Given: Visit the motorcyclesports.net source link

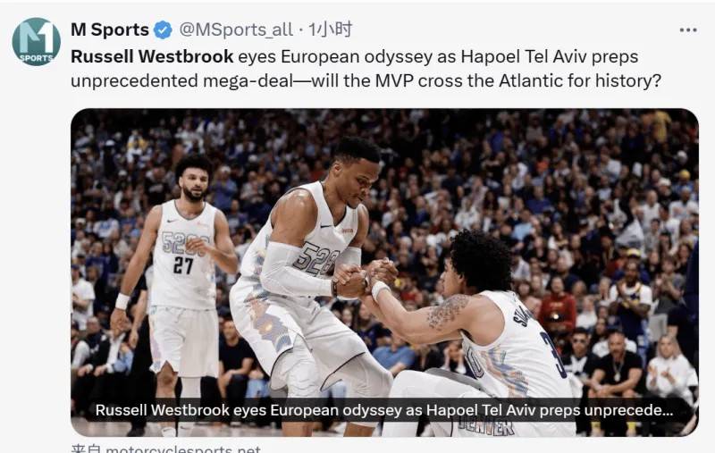Looking at the screenshot, I should coord(183,449).
